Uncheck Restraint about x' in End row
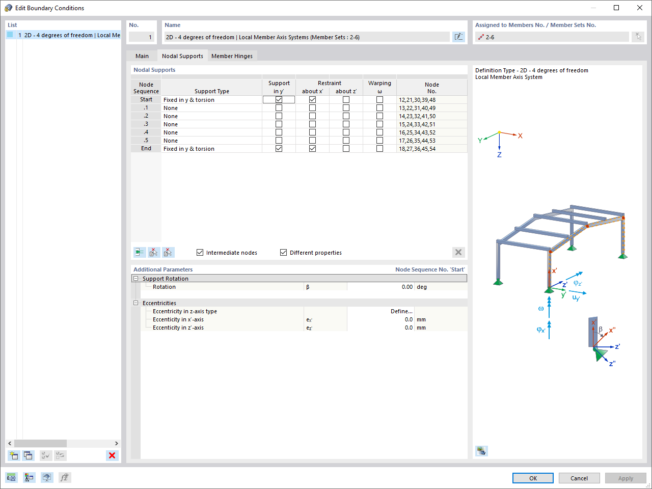 tap(312, 149)
